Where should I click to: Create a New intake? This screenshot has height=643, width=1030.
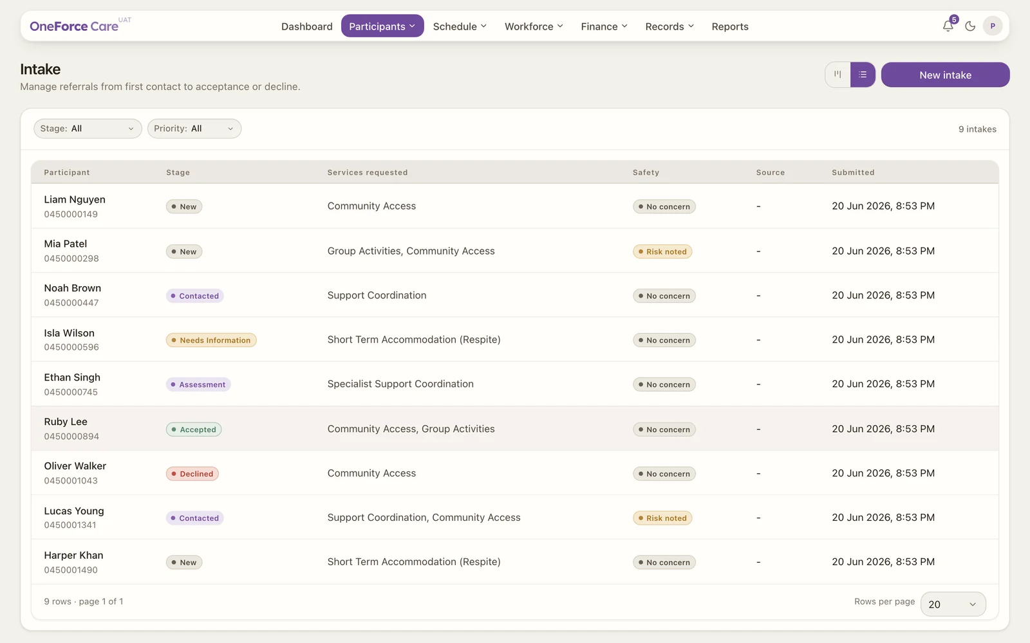coord(945,75)
